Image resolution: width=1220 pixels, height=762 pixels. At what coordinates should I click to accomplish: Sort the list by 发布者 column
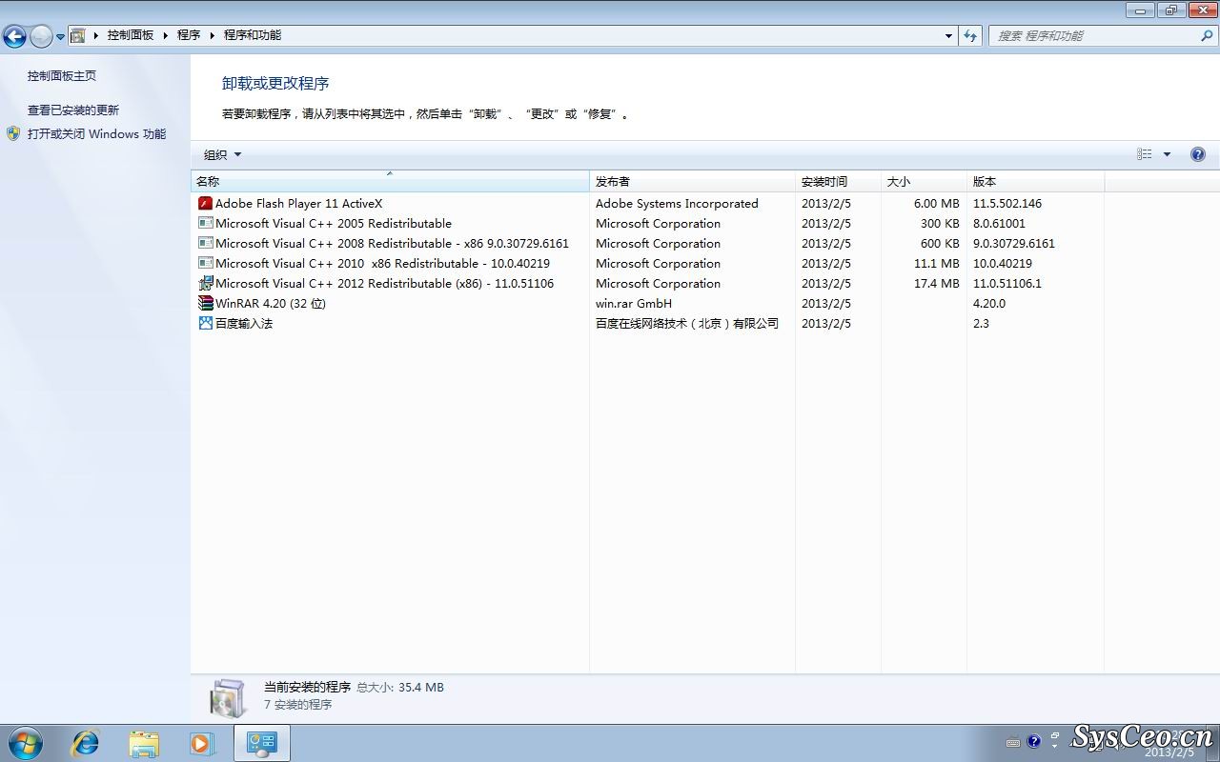[692, 181]
